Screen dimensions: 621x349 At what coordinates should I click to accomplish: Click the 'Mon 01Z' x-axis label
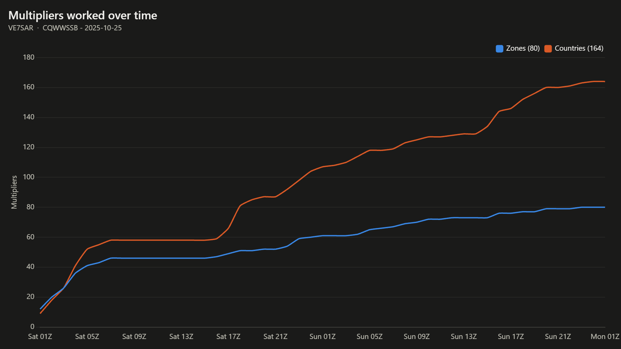pyautogui.click(x=605, y=337)
